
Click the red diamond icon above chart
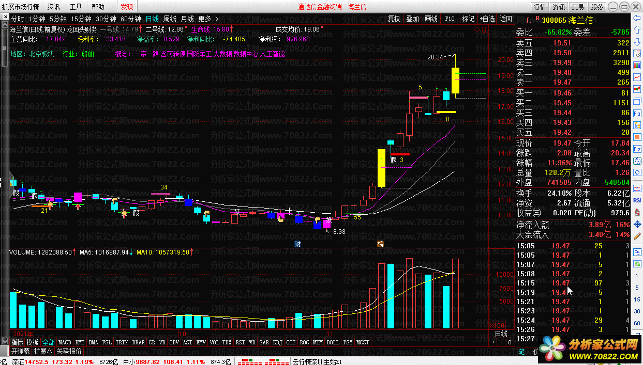pos(476,29)
